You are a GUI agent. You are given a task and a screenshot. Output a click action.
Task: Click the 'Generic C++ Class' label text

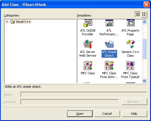tap(130, 54)
